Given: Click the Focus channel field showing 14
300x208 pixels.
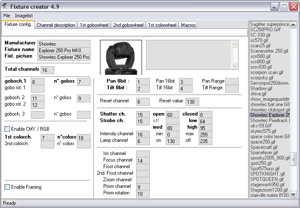Looking at the screenshot, I should click(x=143, y=161).
